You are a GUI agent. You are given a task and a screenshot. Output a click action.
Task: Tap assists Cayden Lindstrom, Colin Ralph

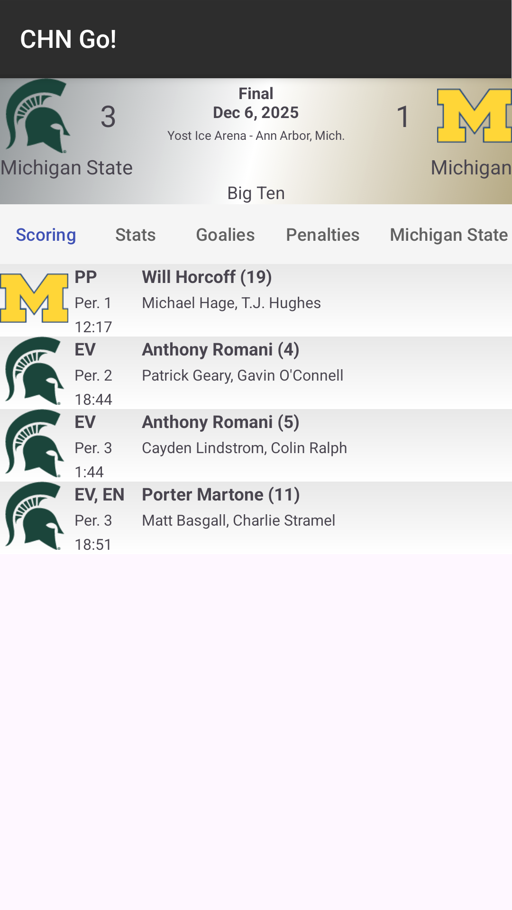pos(244,448)
